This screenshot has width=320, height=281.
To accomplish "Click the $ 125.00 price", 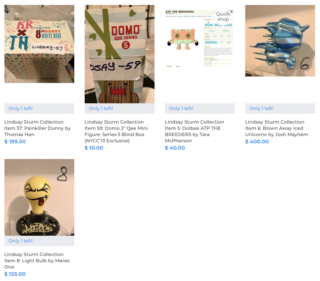I will click(x=15, y=274).
